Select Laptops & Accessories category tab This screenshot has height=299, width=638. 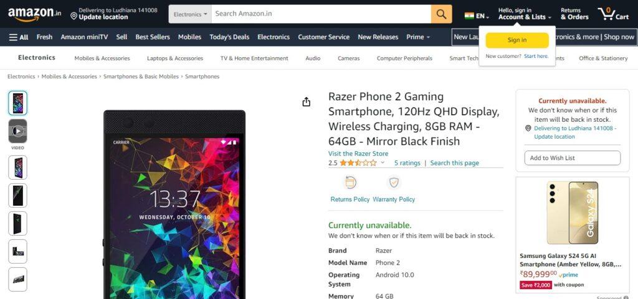pyautogui.click(x=175, y=58)
